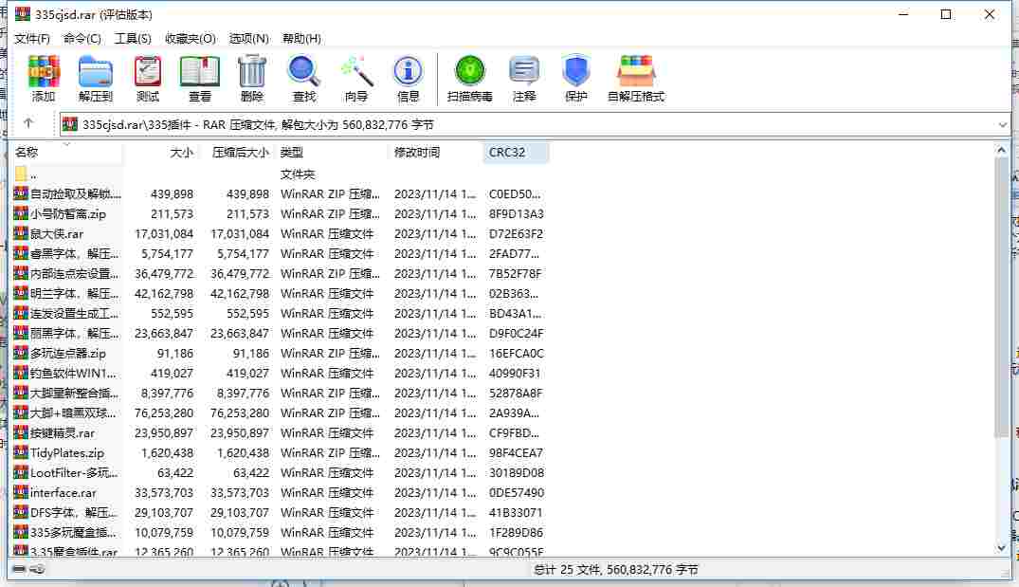The image size is (1019, 587).
Task: Select the file DFS字体，解压...
Action: (x=74, y=512)
